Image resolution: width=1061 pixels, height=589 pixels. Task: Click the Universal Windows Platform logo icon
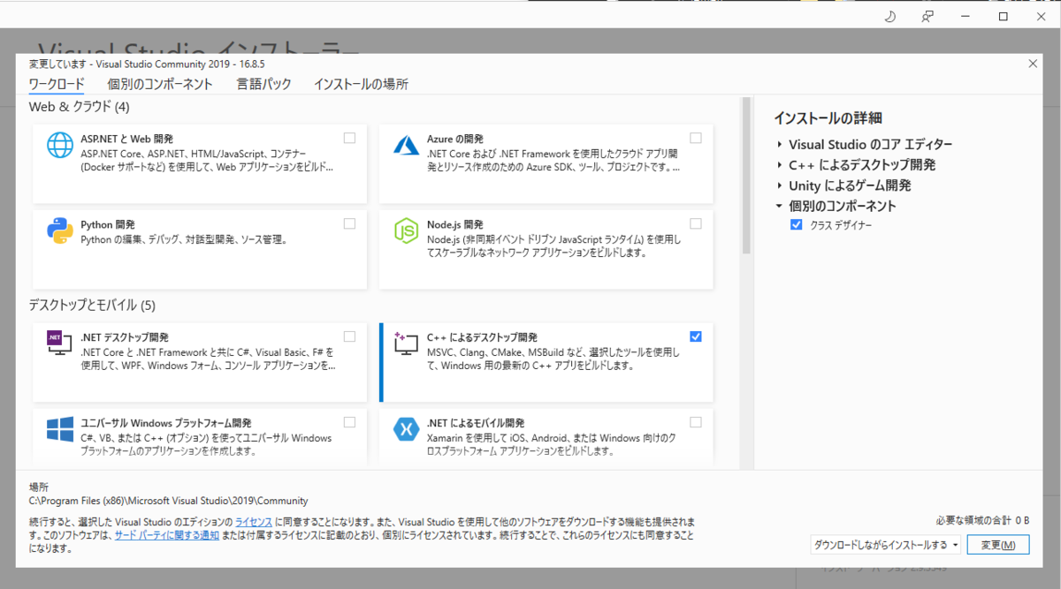[60, 430]
